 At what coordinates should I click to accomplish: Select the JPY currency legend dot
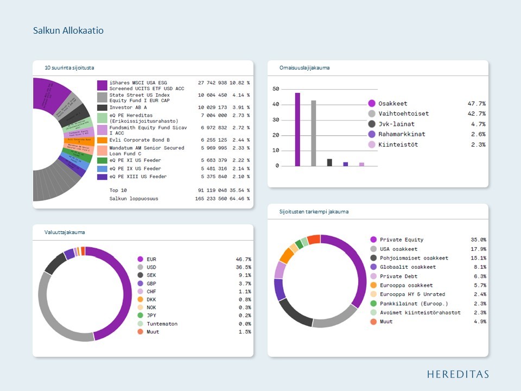coord(140,315)
